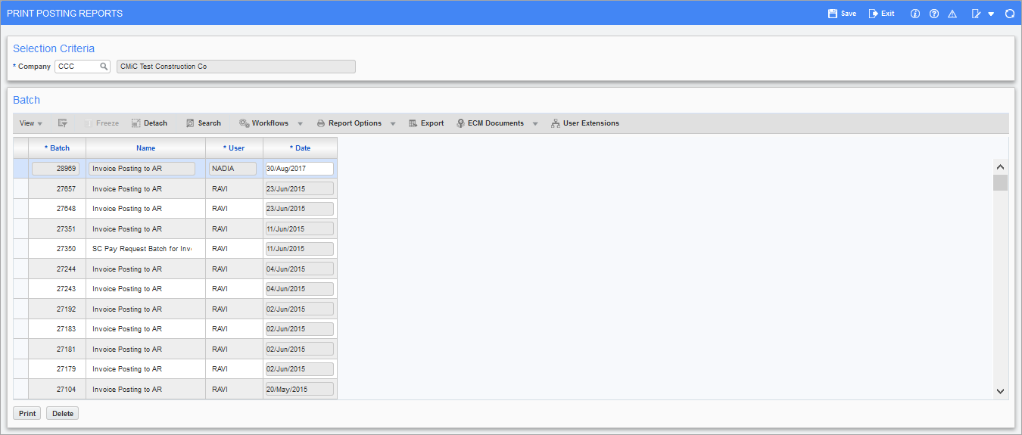Screen dimensions: 1022x435
Task: Click the Print button
Action: [x=27, y=413]
